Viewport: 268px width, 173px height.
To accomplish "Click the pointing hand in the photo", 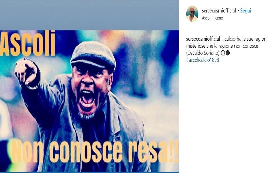I will (x=26, y=72).
